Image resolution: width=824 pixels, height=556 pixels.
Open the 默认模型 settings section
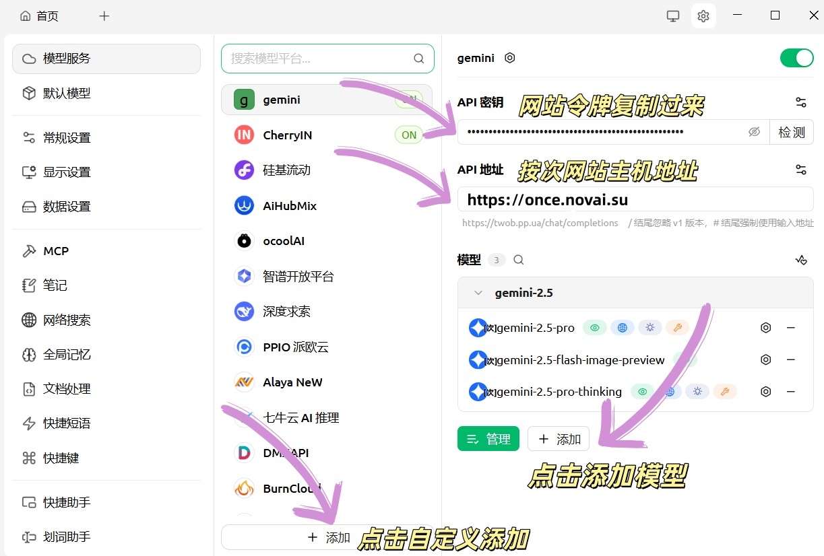click(66, 93)
